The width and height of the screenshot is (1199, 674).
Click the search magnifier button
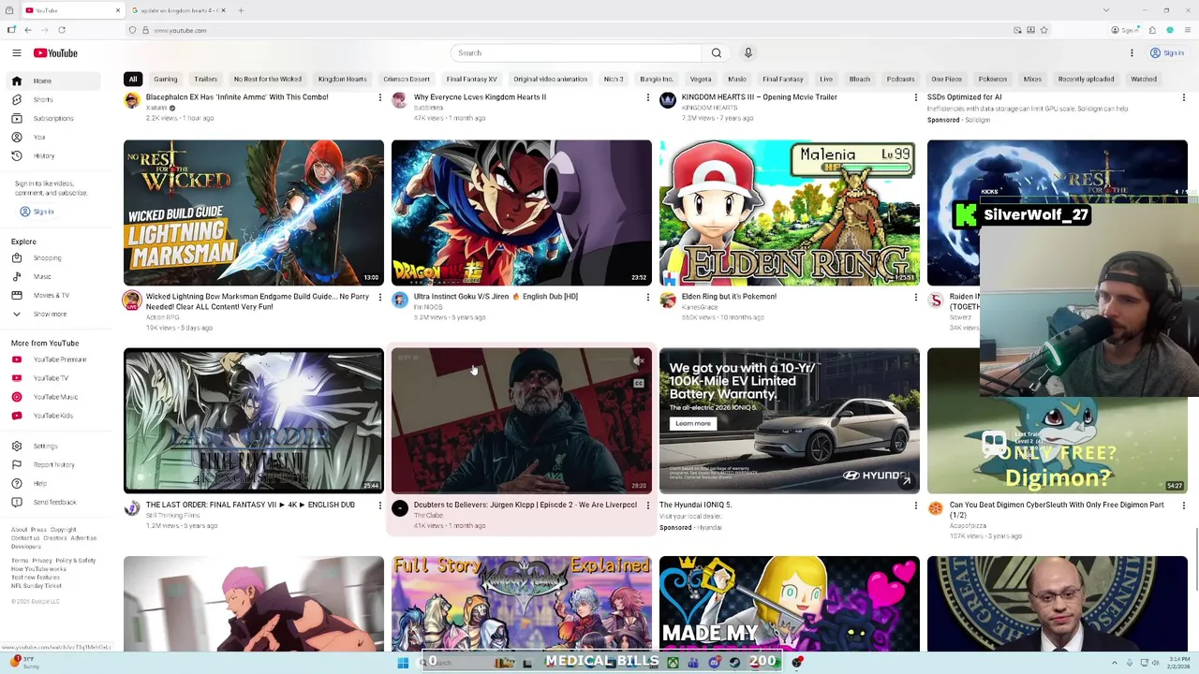click(x=717, y=53)
